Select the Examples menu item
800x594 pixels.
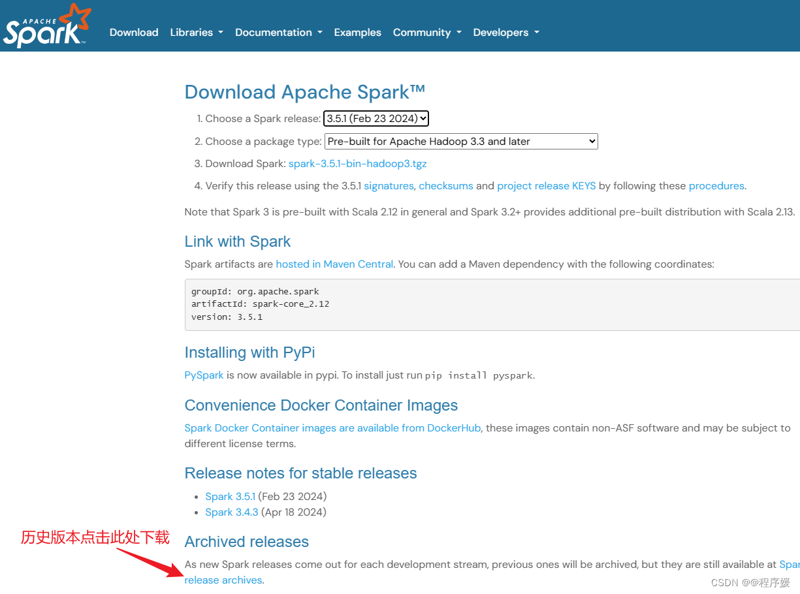coord(357,32)
